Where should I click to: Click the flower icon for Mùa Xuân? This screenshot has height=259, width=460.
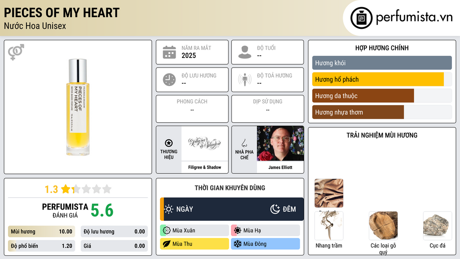pyautogui.click(x=167, y=231)
